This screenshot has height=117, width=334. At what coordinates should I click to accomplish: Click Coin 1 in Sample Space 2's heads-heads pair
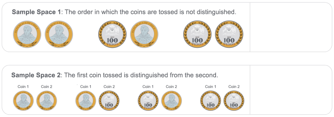pos(23,101)
